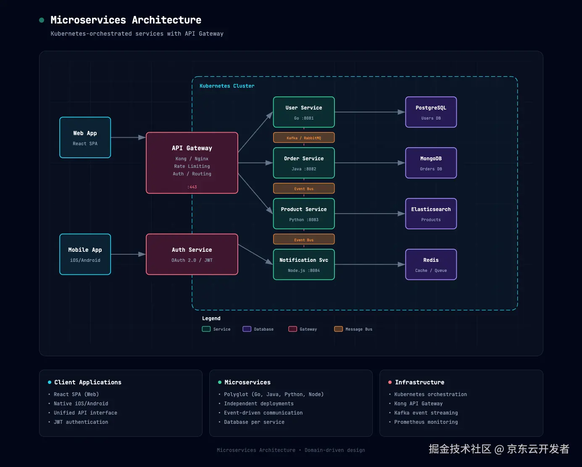This screenshot has height=467, width=582.
Task: Click the green dot beside the main title
Action: click(x=42, y=20)
